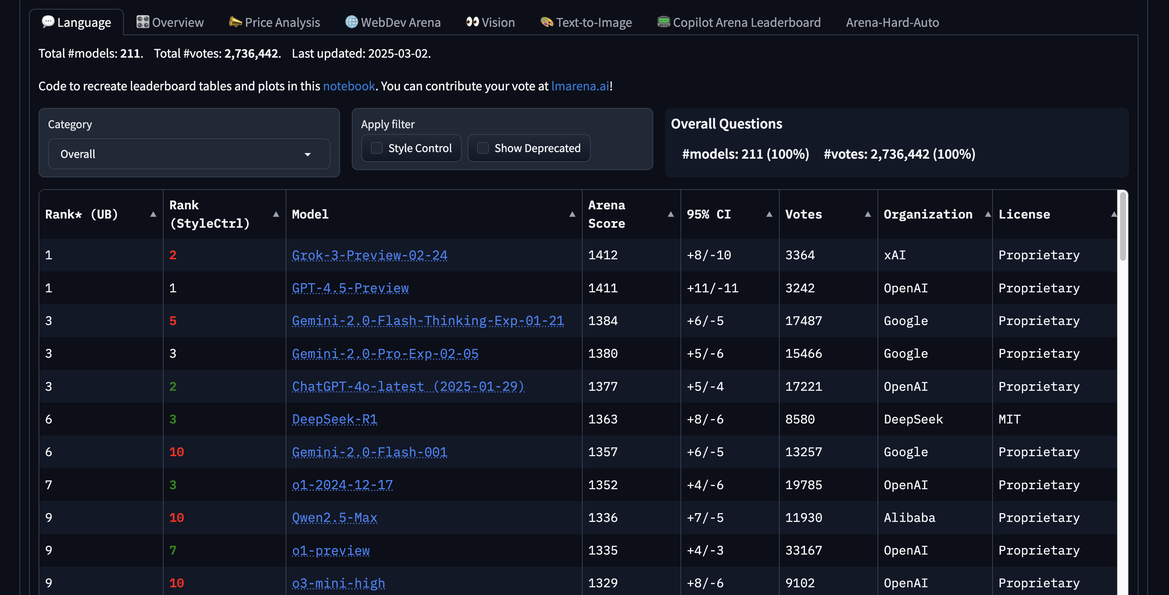Image resolution: width=1169 pixels, height=595 pixels.
Task: Click the CI value +11/-11
Action: [x=712, y=288]
